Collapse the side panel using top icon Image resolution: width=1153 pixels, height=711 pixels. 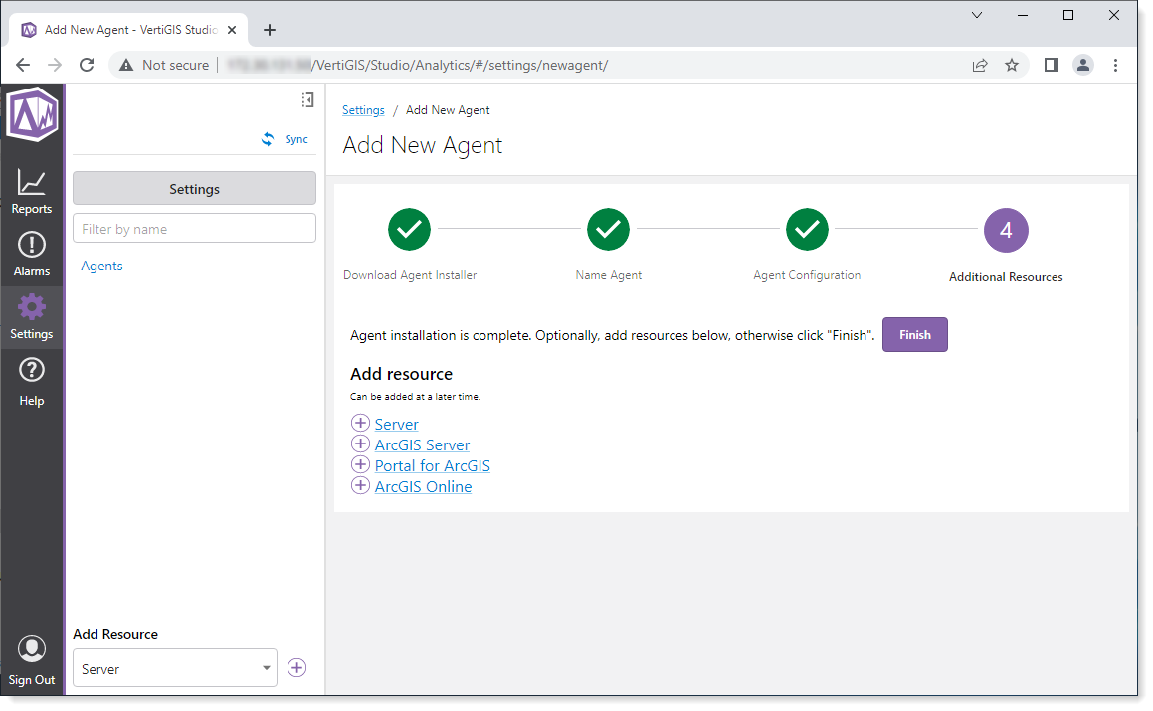[x=307, y=99]
